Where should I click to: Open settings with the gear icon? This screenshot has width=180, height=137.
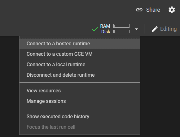click(x=172, y=10)
